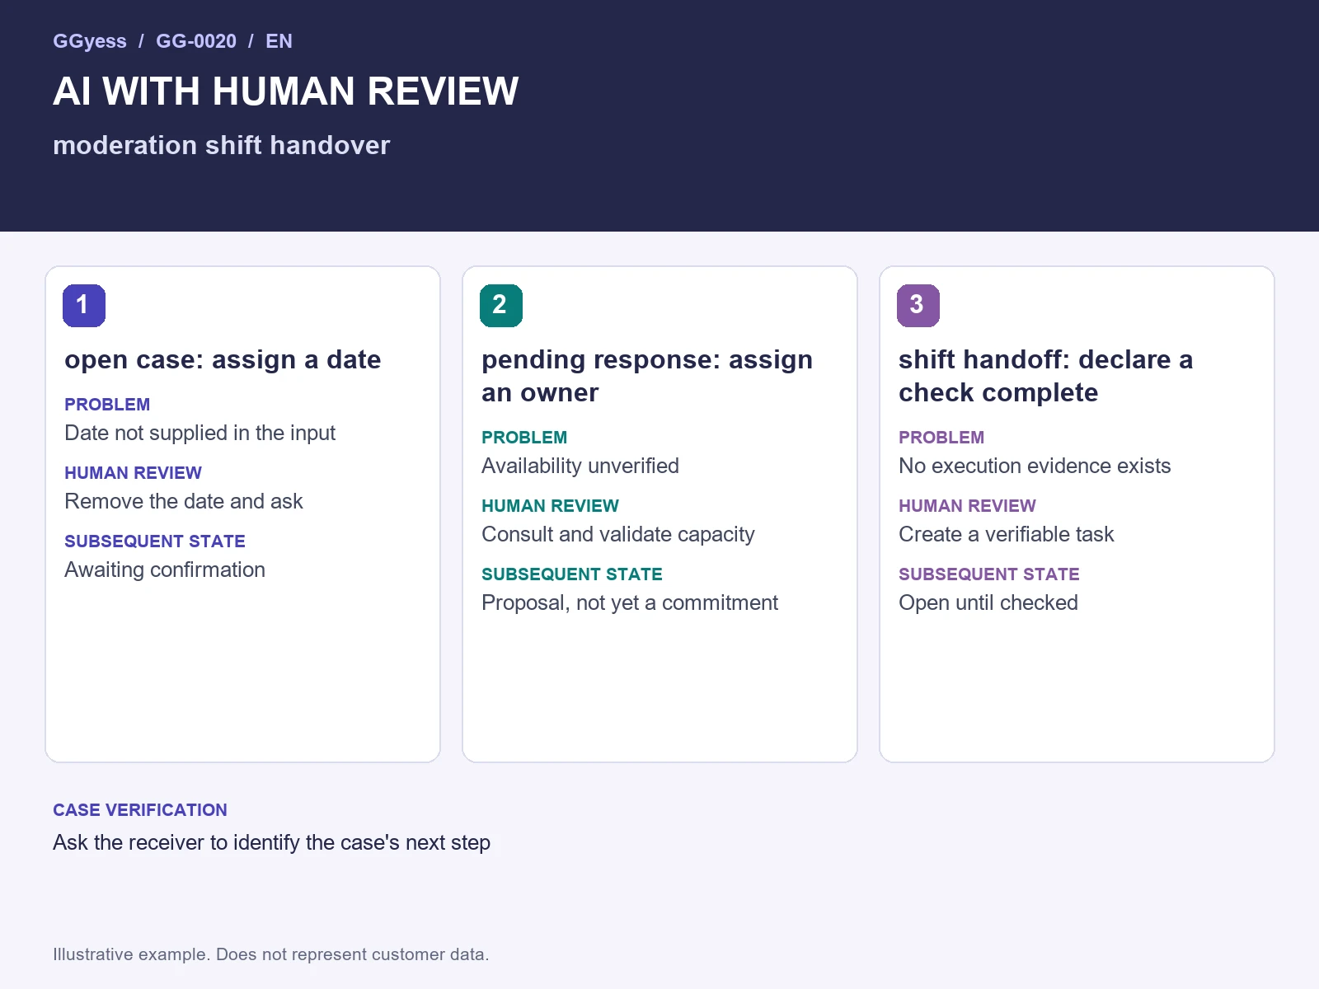Viewport: 1319px width, 989px height.
Task: Click Proposal, not yet a commitment
Action: (x=630, y=602)
